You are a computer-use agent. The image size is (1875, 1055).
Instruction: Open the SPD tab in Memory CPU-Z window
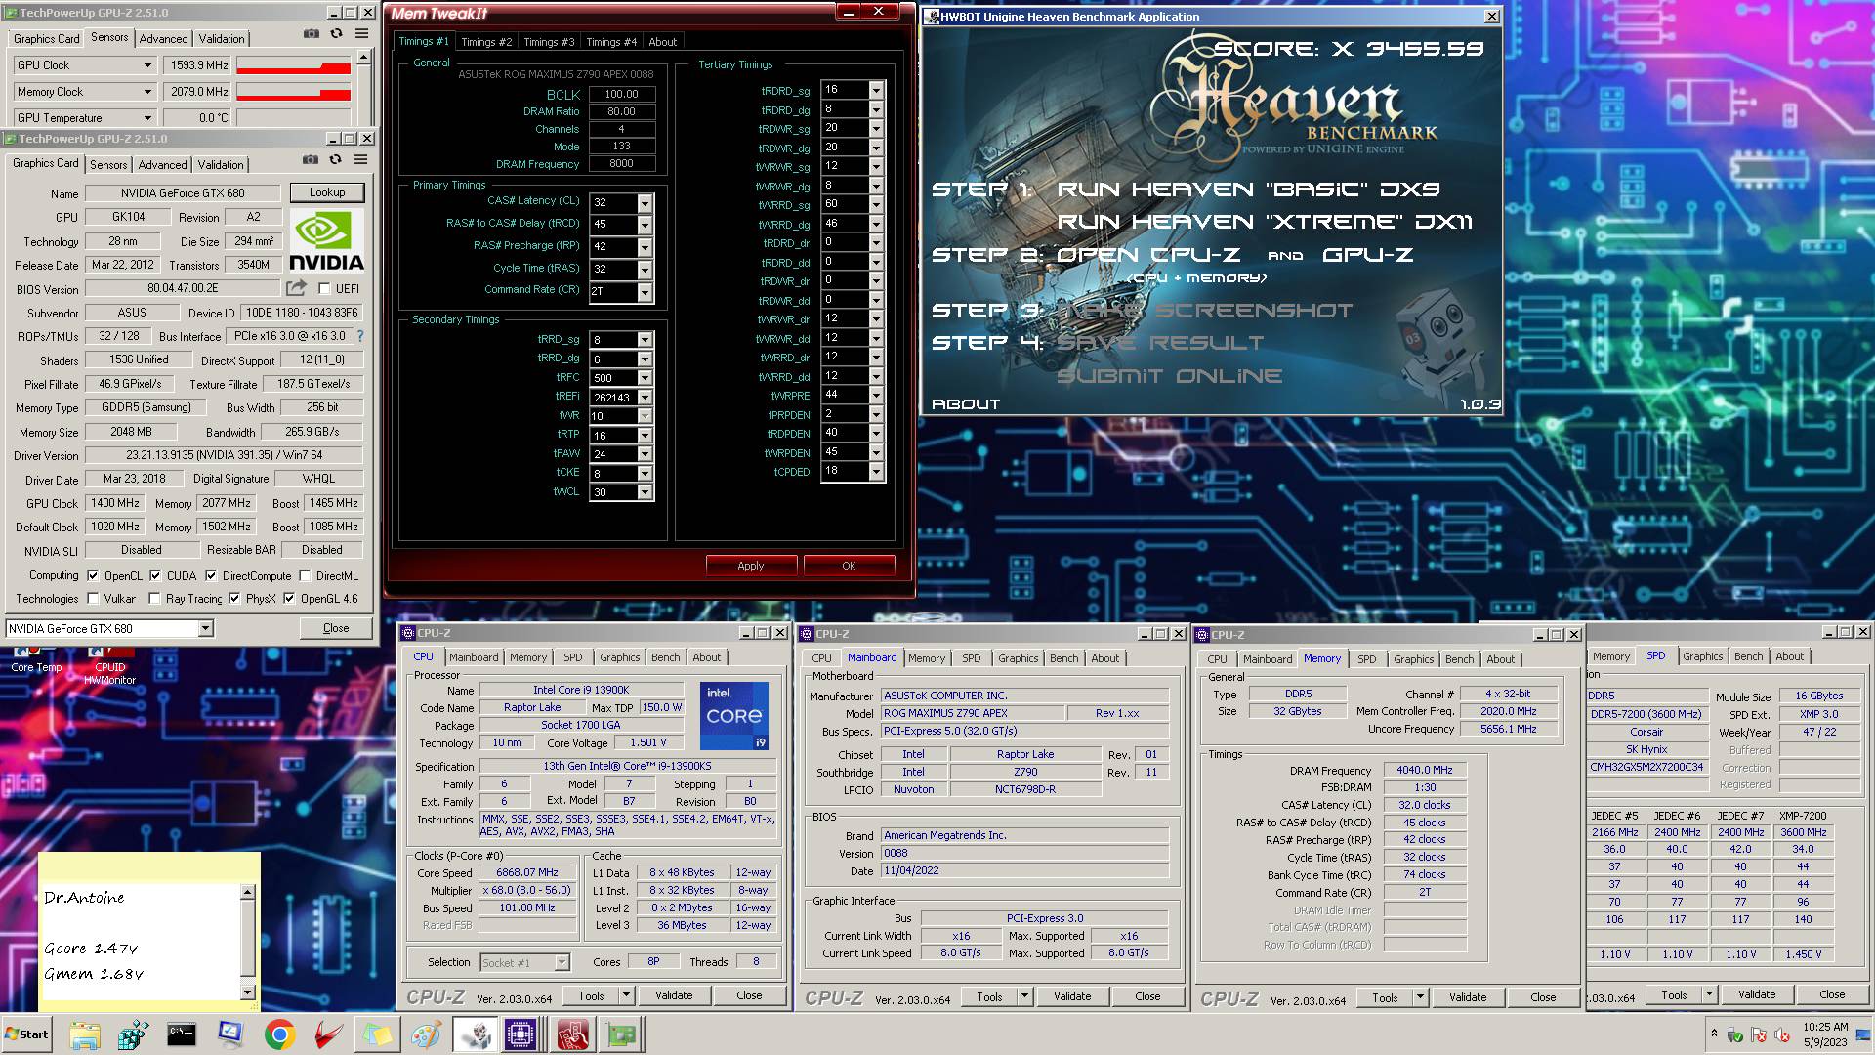[1366, 659]
